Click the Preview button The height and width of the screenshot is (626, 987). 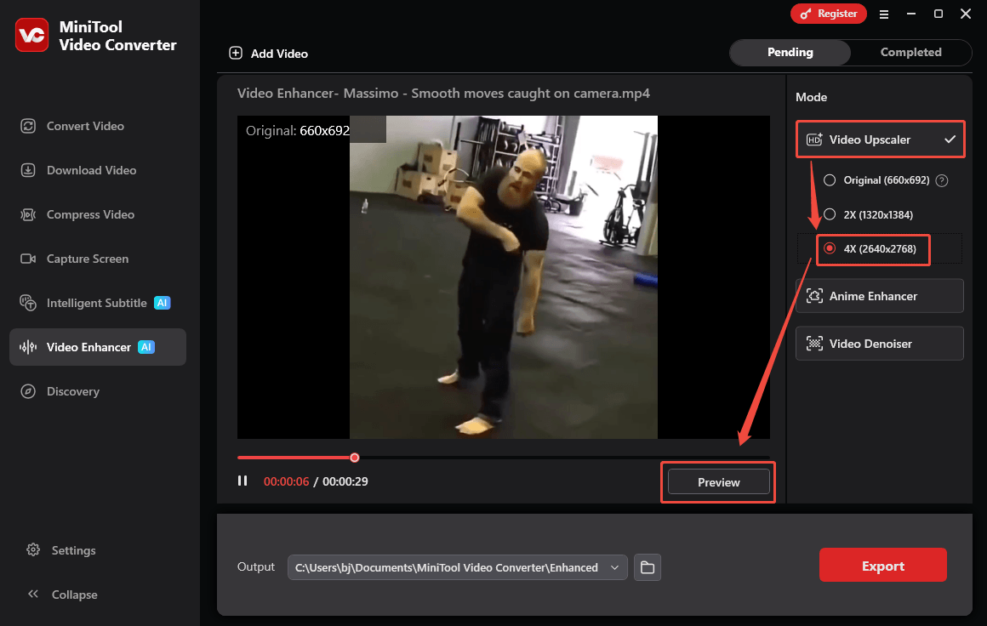tap(718, 482)
